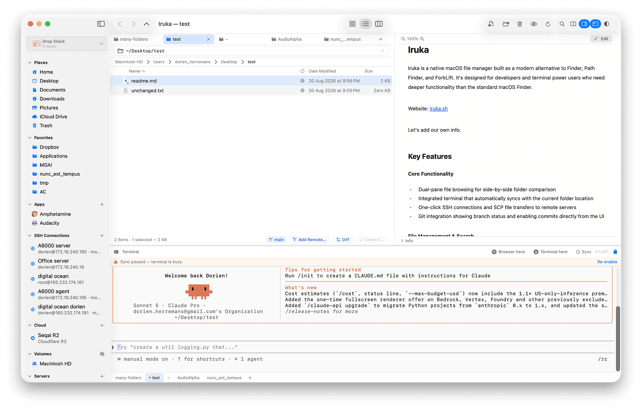642x410 pixels.
Task: Add a new Cloud connection
Action: pyautogui.click(x=102, y=325)
